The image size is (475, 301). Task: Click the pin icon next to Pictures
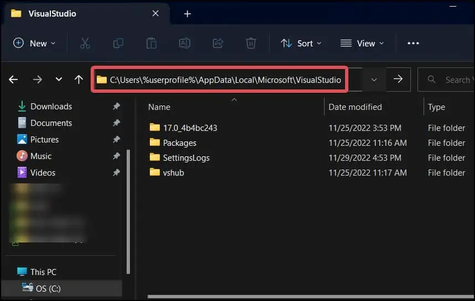coord(116,140)
